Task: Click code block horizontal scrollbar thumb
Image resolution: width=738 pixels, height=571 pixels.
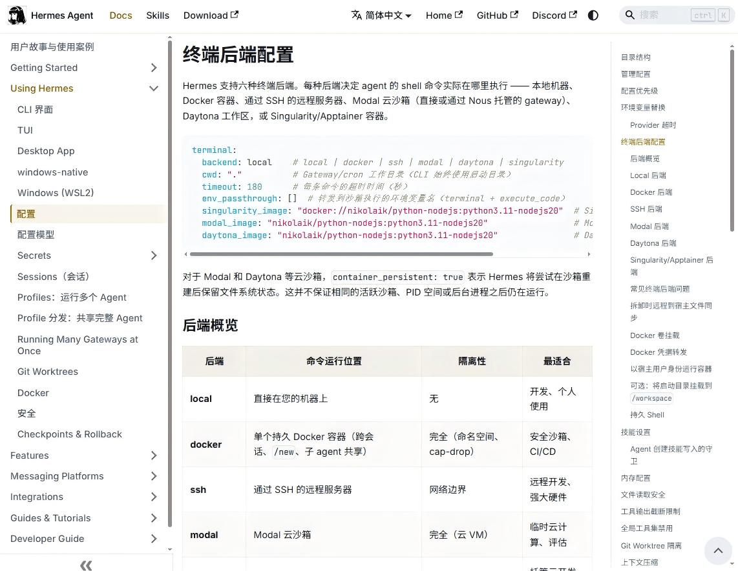Action: point(341,254)
